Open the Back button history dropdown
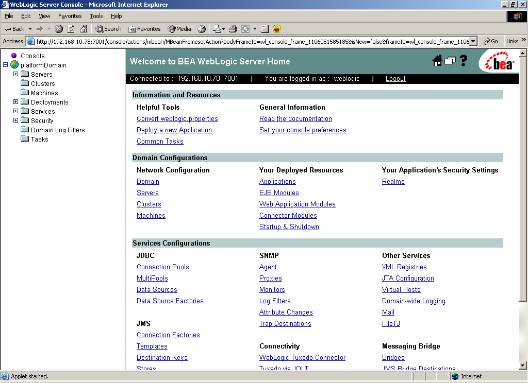The width and height of the screenshot is (528, 383). click(x=30, y=29)
